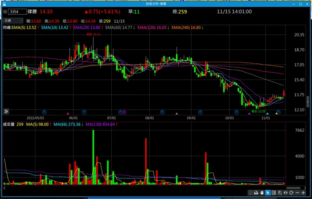Select the arrow pointer tool
The height and width of the screenshot is (199, 312).
268,193
